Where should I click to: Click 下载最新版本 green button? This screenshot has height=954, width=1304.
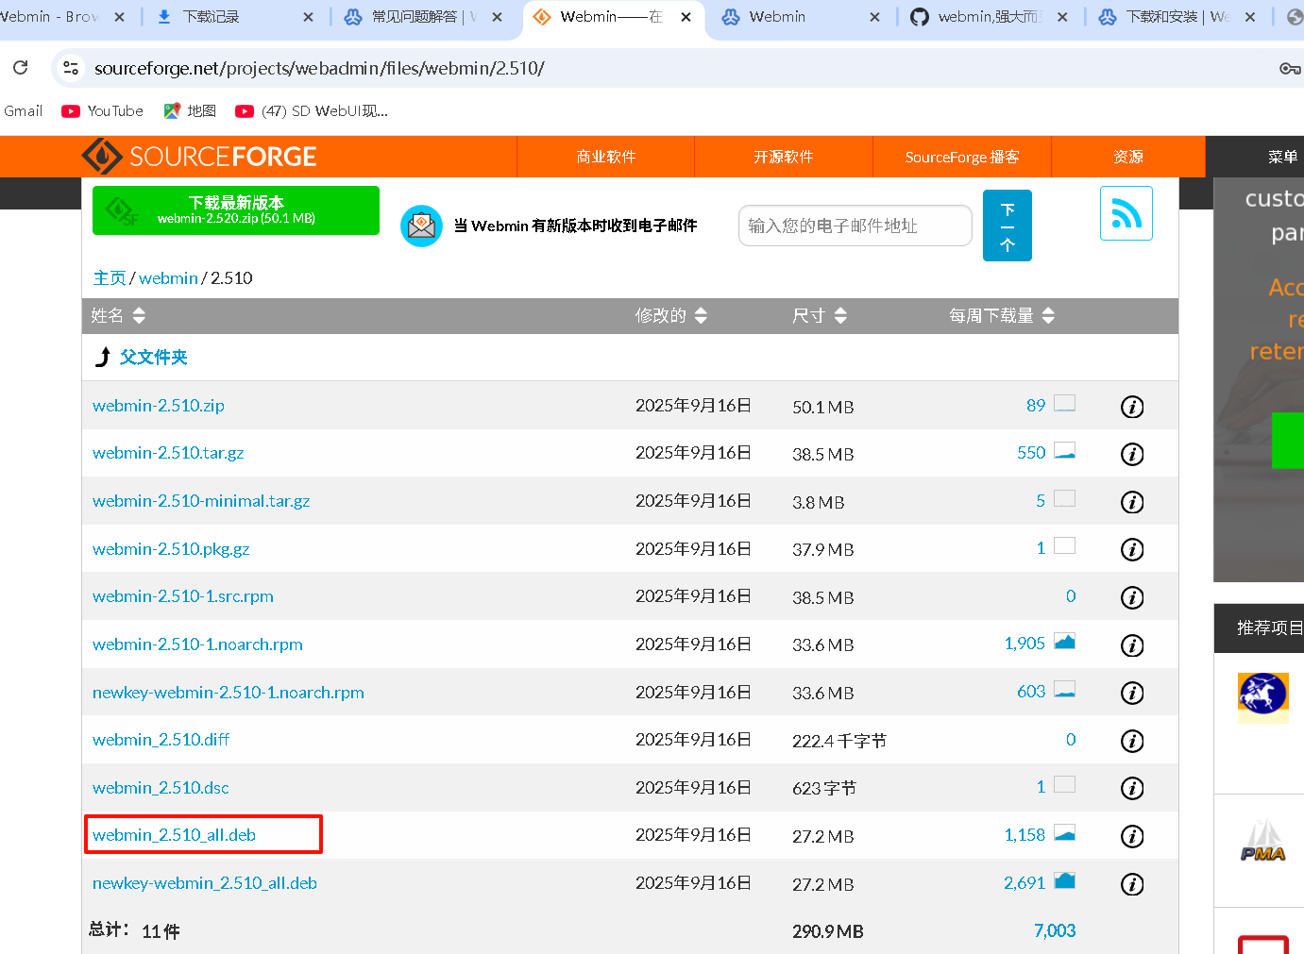point(236,210)
